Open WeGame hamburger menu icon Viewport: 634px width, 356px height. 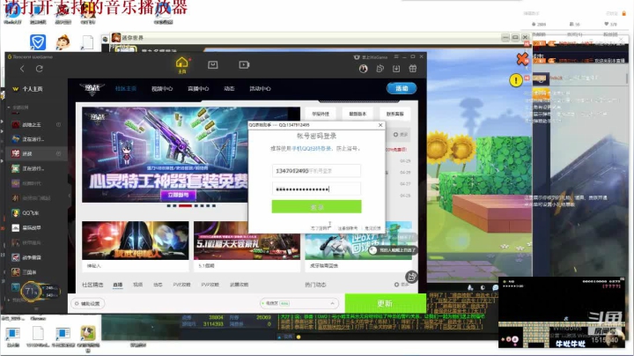pyautogui.click(x=396, y=56)
